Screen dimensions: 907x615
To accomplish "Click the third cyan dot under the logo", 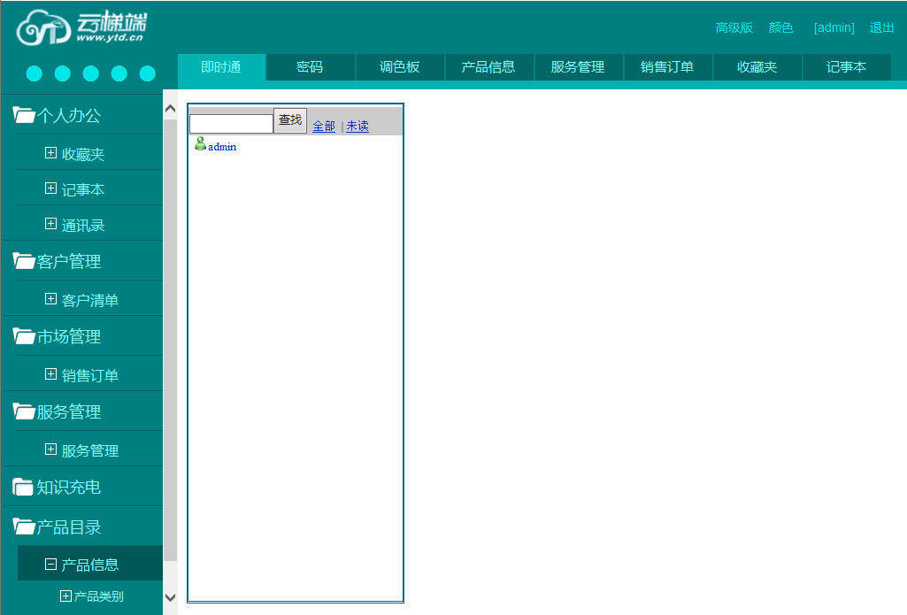I will point(91,73).
